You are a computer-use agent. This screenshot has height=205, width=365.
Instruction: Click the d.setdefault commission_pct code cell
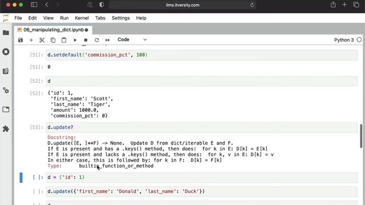pos(201,55)
